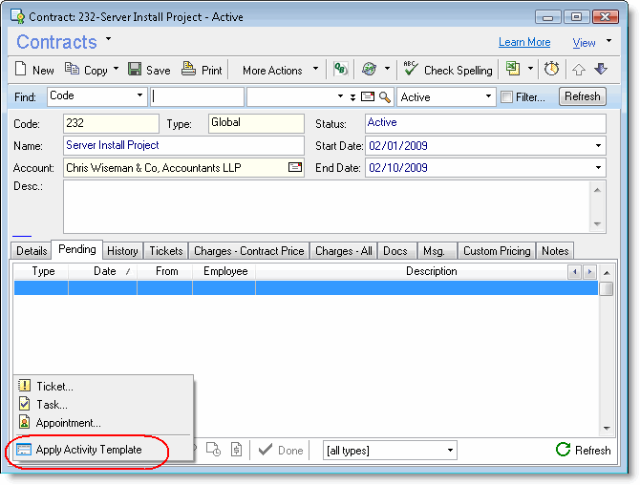The width and height of the screenshot is (640, 485).
Task: Select Apply Activity Template menu item
Action: pos(89,450)
